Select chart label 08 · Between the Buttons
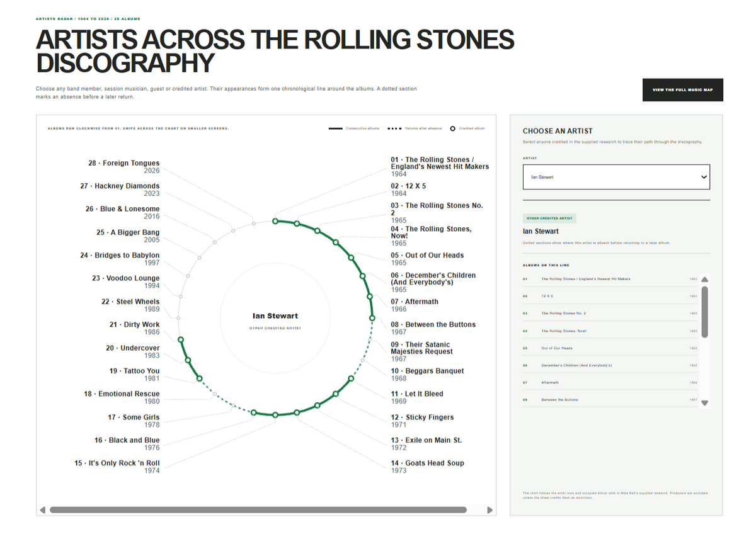Viewport: 756px width, 539px height. 433,328
